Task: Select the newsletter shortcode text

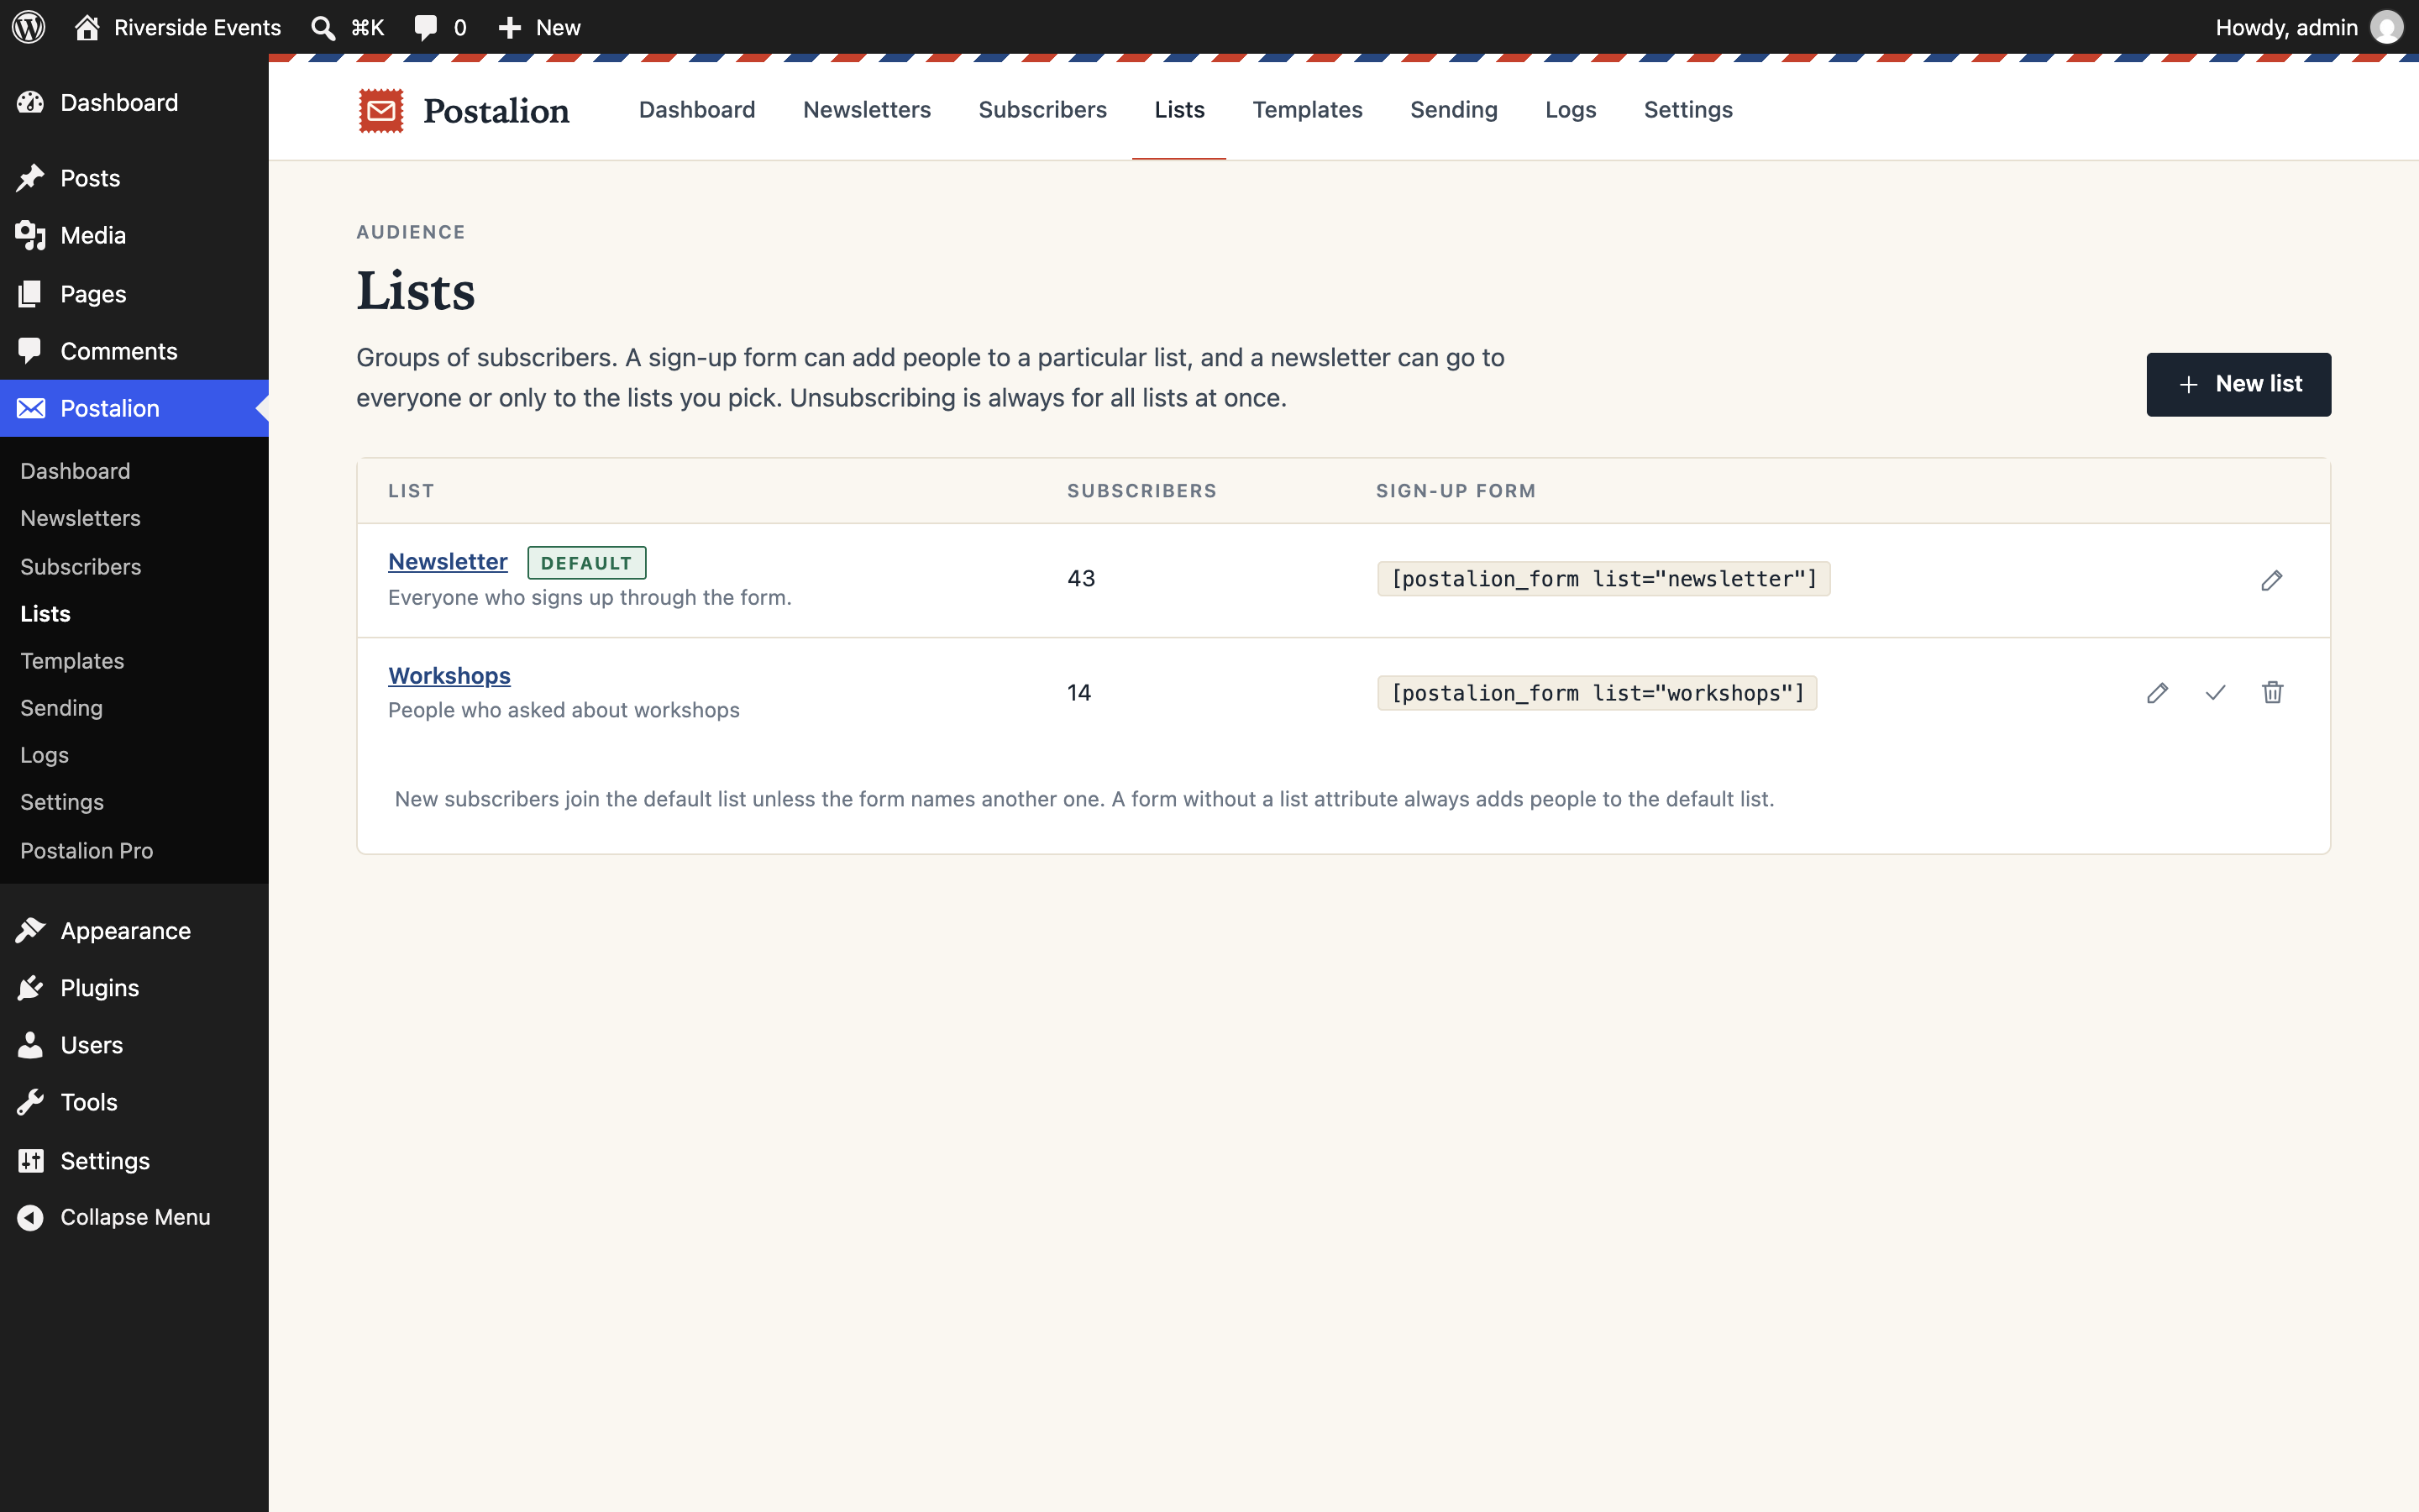Action: 1603,579
